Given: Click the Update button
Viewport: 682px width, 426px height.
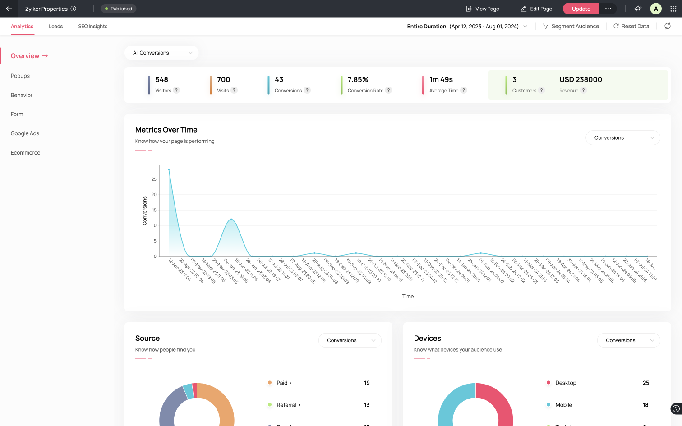Looking at the screenshot, I should click(x=581, y=9).
